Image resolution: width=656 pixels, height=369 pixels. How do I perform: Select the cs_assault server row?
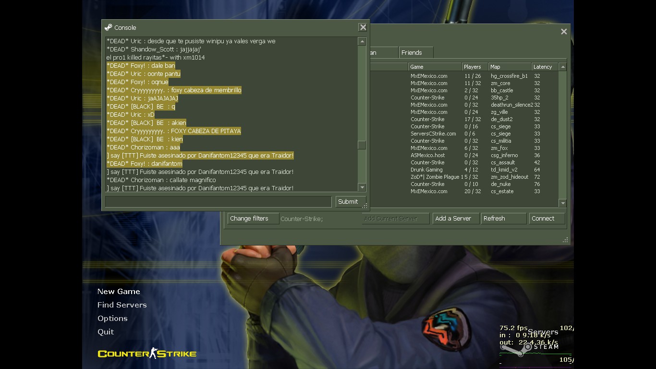(463, 162)
